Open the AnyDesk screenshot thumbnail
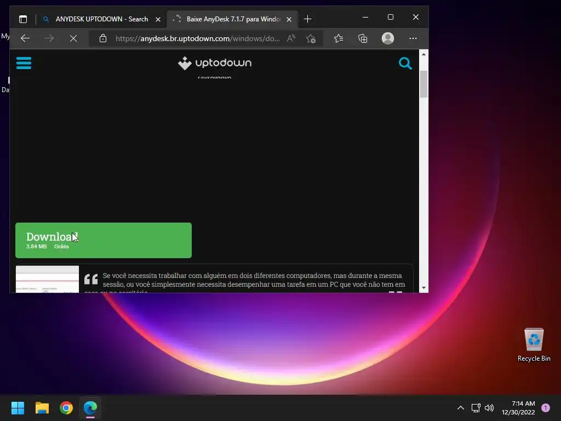Screen dimensions: 561x421 [47, 279]
